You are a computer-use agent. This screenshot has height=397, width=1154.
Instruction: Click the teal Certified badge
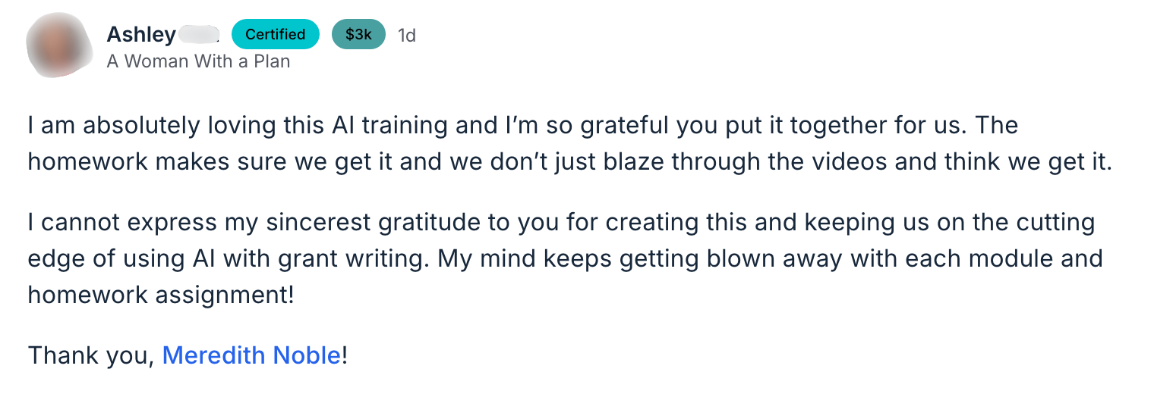coord(275,34)
